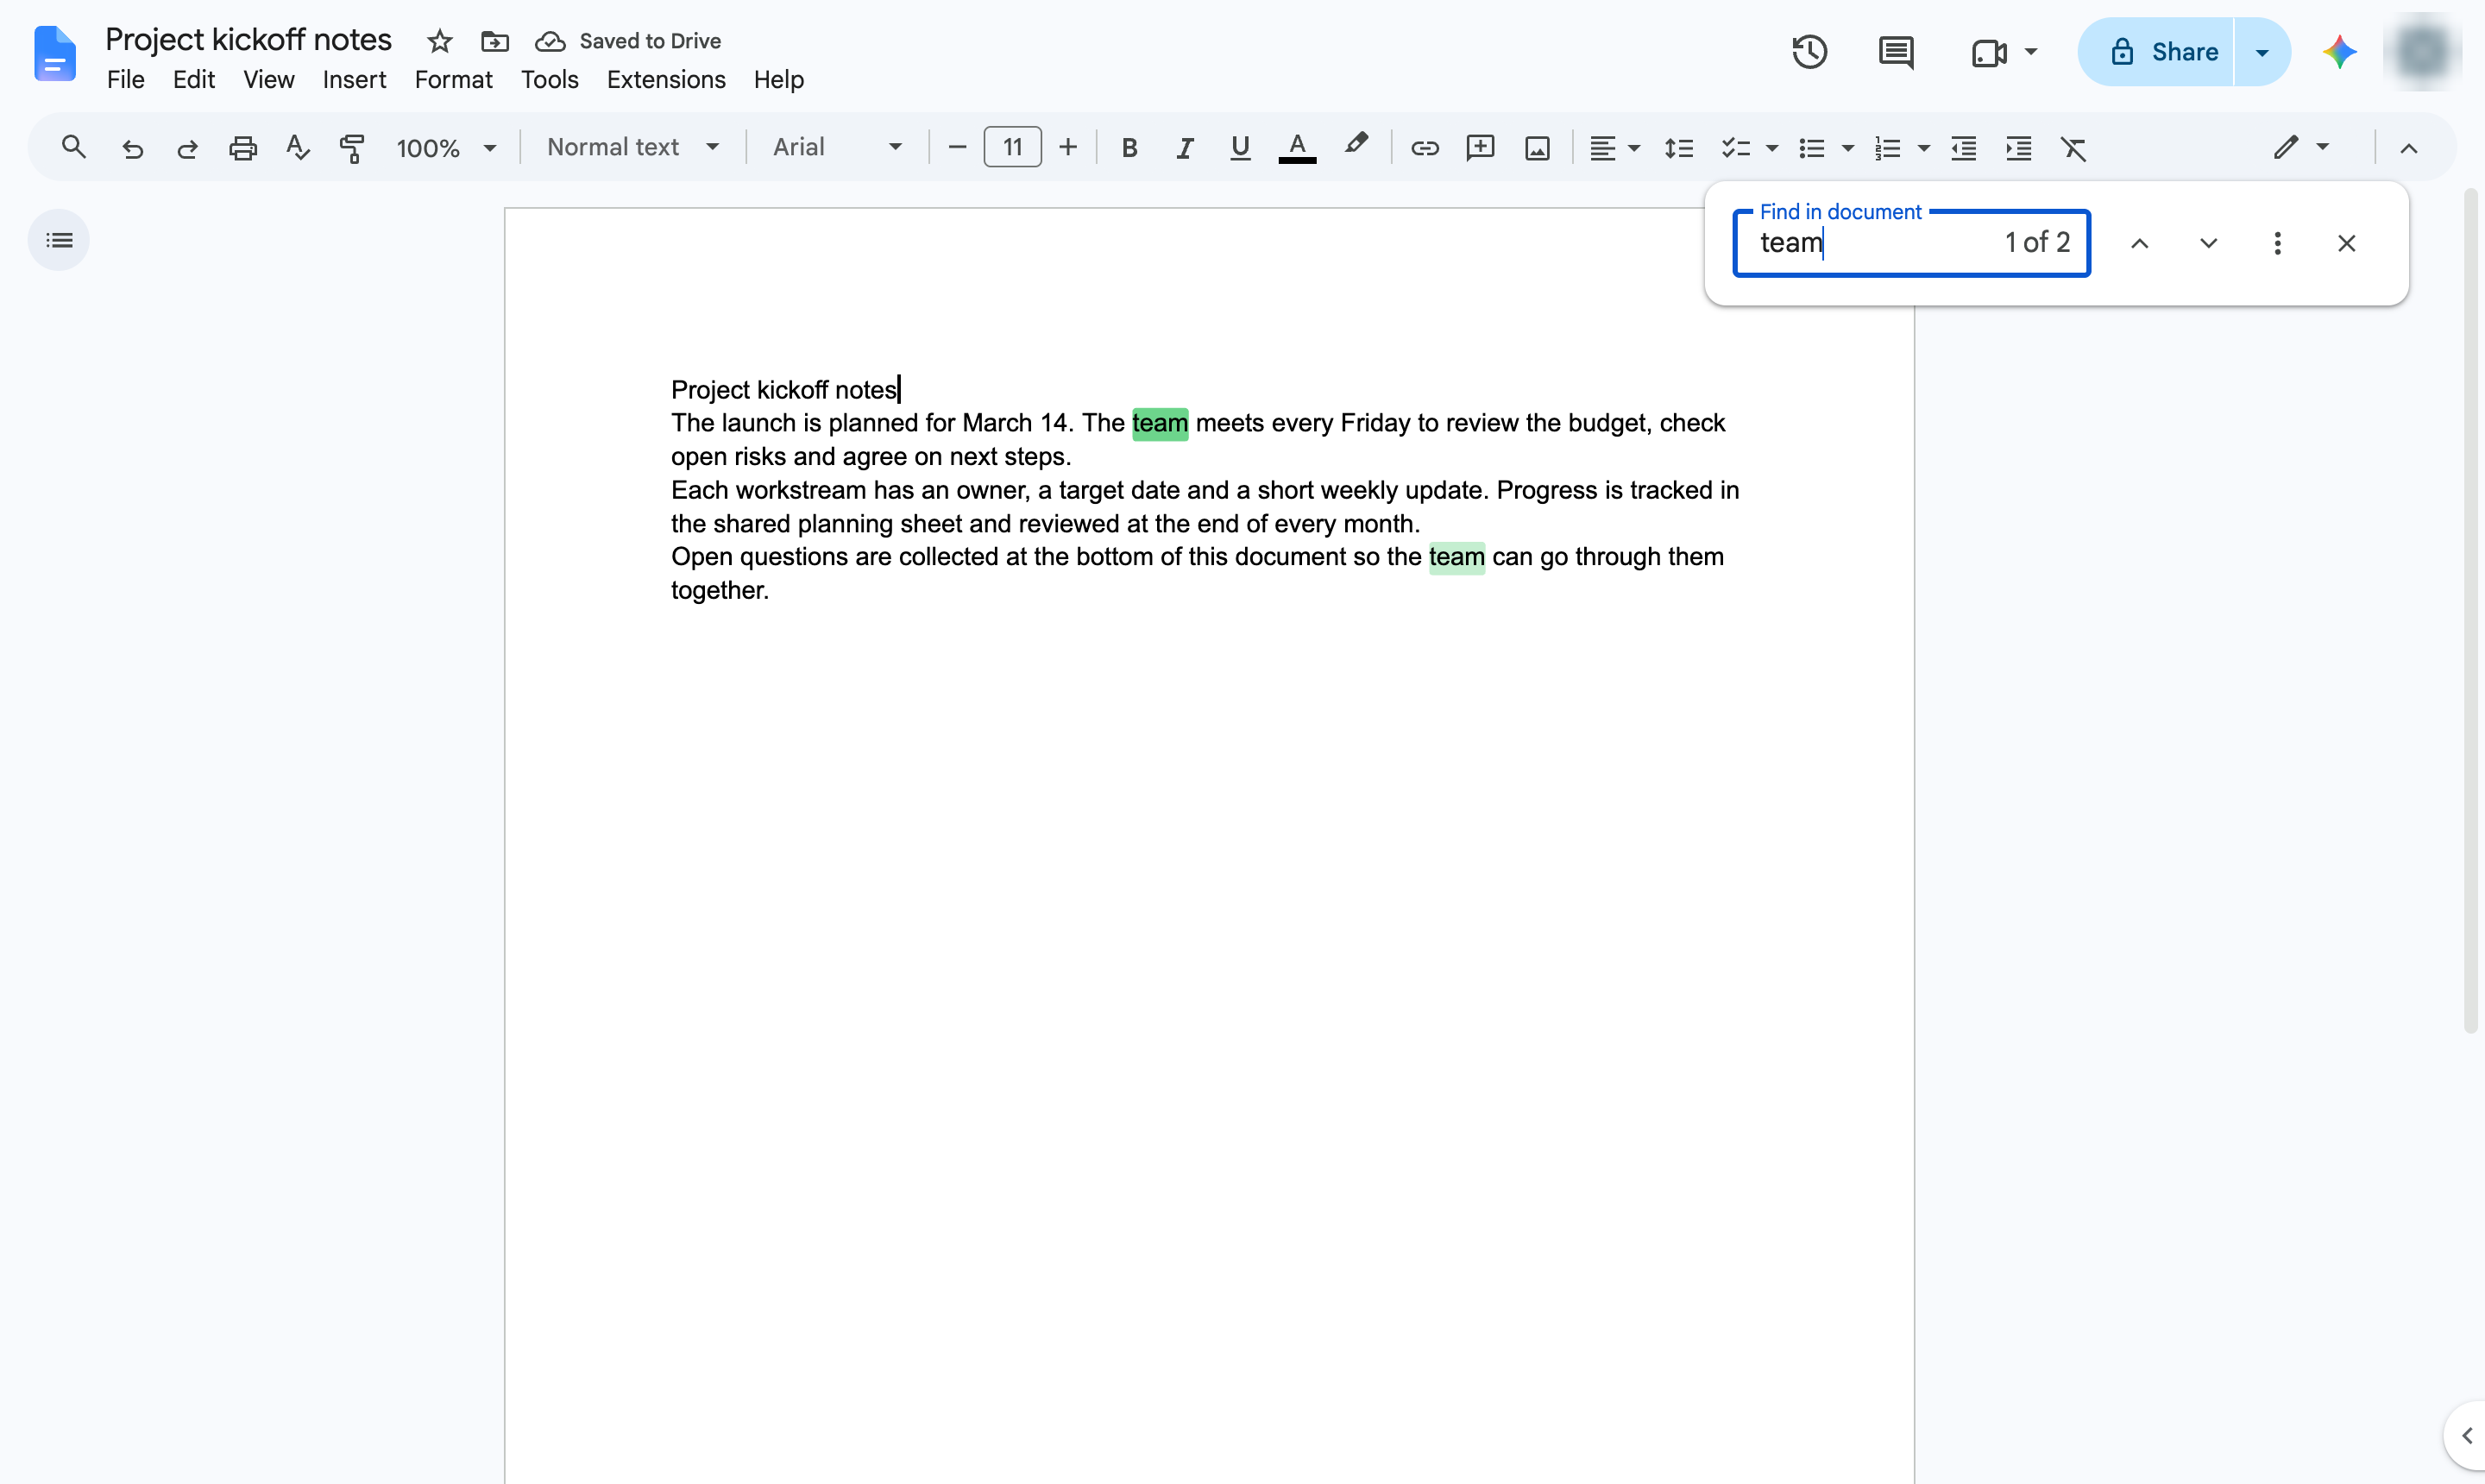Open the Extensions menu

coord(666,79)
